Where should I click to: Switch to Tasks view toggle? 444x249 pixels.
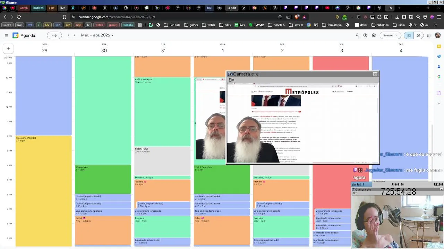418,35
